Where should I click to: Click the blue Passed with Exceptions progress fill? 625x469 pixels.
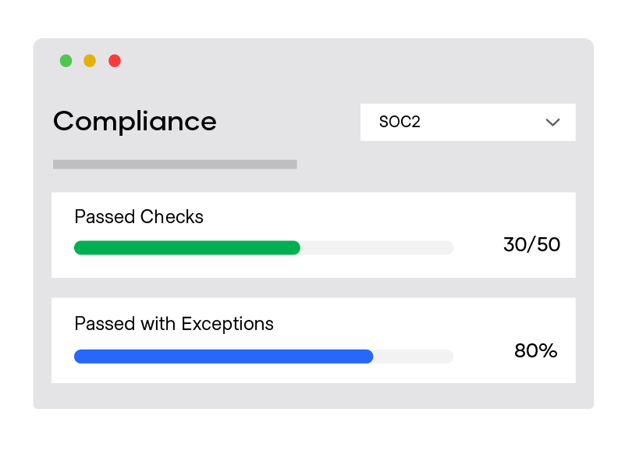coord(223,357)
